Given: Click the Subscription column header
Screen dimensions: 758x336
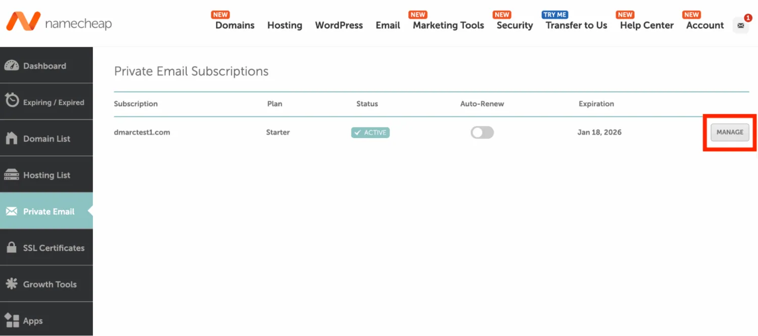Looking at the screenshot, I should pyautogui.click(x=136, y=104).
